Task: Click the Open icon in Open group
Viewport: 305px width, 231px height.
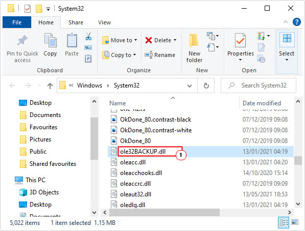Action: click(262, 36)
